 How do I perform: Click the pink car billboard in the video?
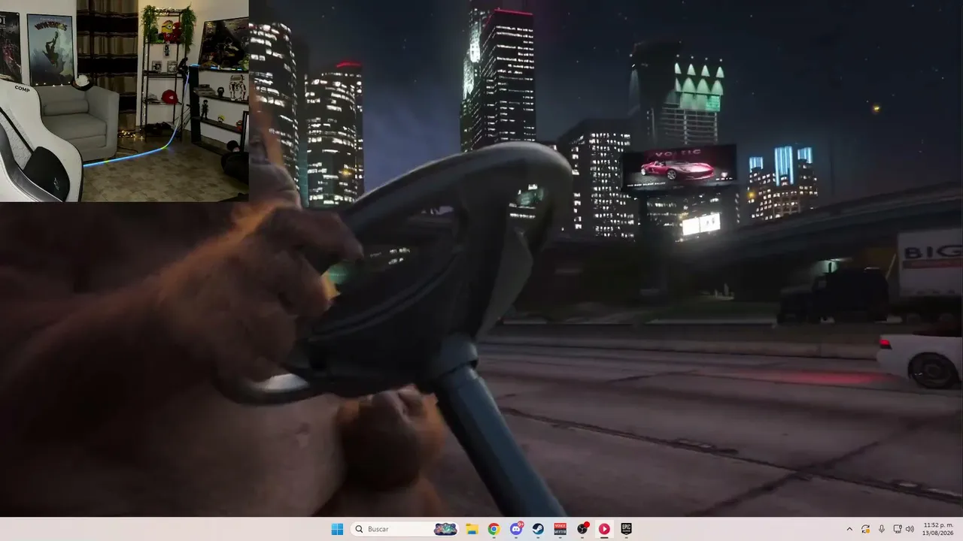(679, 166)
